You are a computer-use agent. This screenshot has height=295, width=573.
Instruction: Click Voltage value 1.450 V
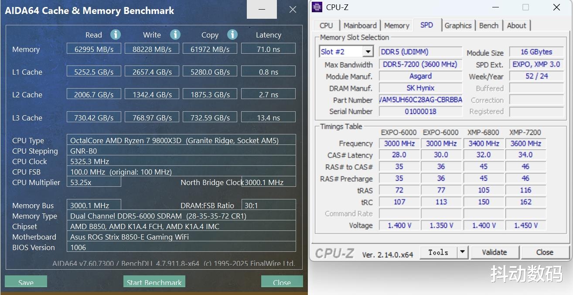click(x=526, y=225)
